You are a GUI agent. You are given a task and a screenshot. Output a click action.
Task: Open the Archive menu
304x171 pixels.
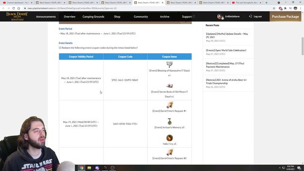click(165, 17)
